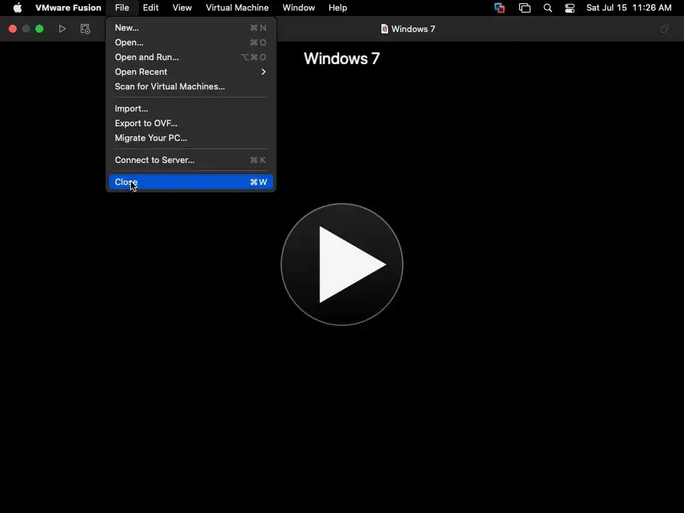Image resolution: width=684 pixels, height=513 pixels.
Task: Click the red close window button
Action: pyautogui.click(x=13, y=29)
